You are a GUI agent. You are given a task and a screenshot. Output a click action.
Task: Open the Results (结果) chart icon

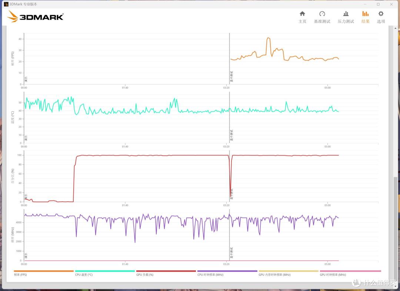pos(365,14)
